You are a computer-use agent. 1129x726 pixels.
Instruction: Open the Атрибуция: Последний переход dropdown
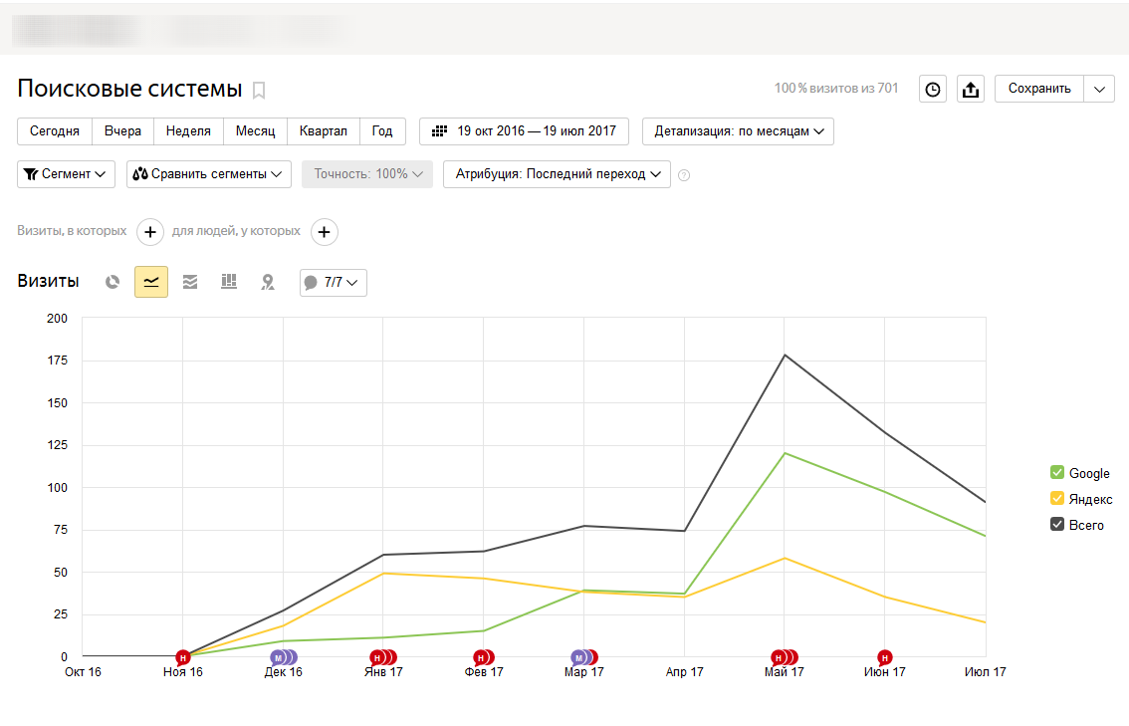(x=557, y=174)
